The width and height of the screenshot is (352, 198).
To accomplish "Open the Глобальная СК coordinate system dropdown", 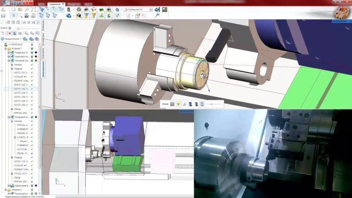I will pos(151,10).
